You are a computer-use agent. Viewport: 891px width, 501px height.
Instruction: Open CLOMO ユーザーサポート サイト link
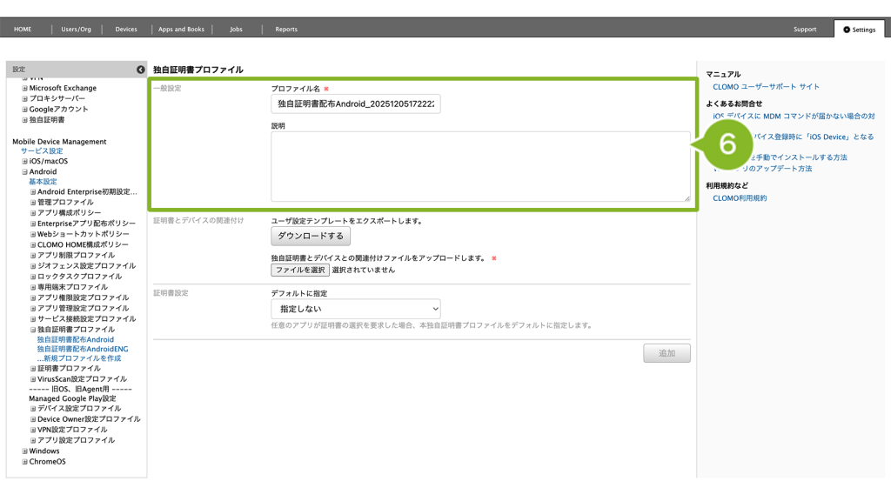pyautogui.click(x=766, y=87)
